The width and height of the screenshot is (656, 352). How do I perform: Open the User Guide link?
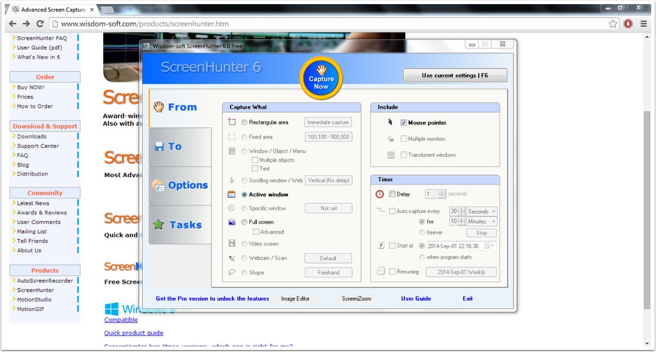coord(416,299)
